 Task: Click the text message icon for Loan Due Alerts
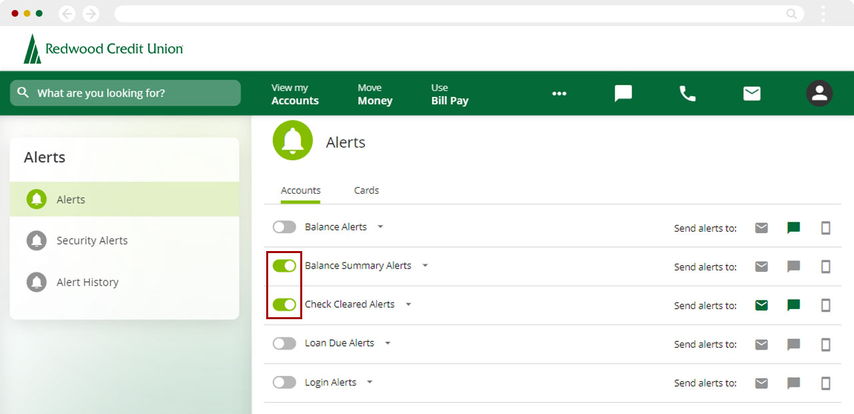pyautogui.click(x=793, y=345)
